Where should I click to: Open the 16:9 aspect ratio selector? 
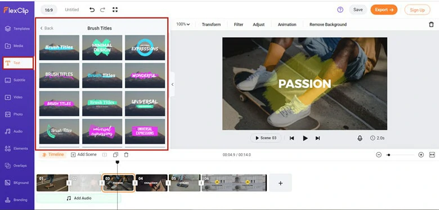click(x=49, y=10)
